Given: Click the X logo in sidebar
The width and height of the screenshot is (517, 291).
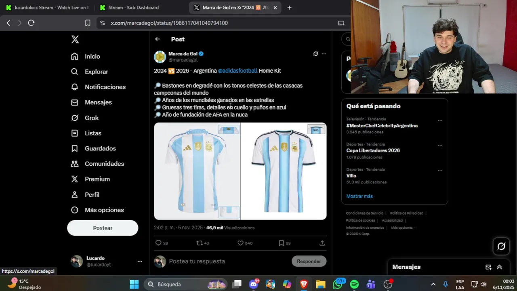Looking at the screenshot, I should pyautogui.click(x=75, y=39).
